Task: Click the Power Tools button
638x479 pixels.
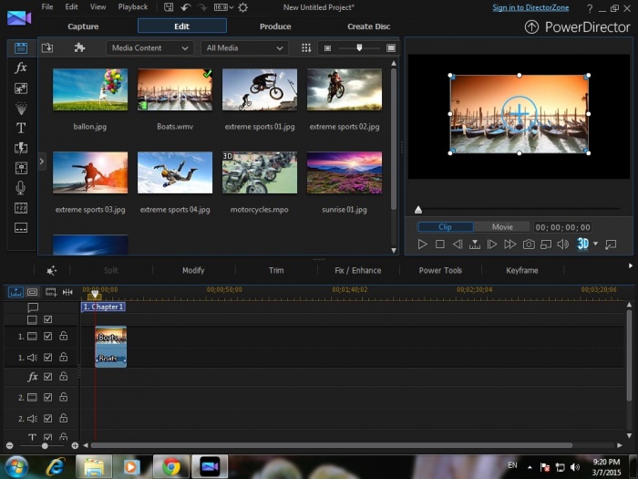Action: point(440,270)
